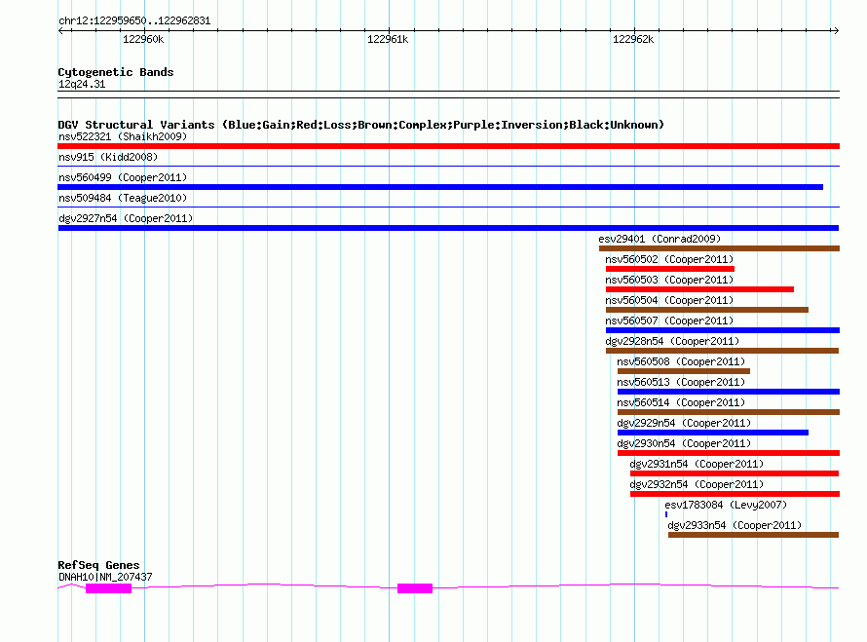Select the nsv560514 (Cooper2011) label
Image resolution: width=867 pixels, height=642 pixels.
pyautogui.click(x=681, y=402)
